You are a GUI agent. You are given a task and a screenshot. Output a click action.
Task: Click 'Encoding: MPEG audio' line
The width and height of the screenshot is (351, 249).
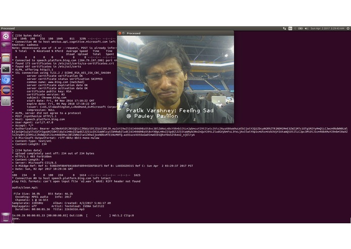(x=43, y=197)
